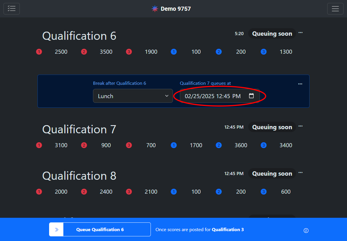The height and width of the screenshot is (241, 347).
Task: Open the three-dot menu for Qualification 8
Action: 301,173
